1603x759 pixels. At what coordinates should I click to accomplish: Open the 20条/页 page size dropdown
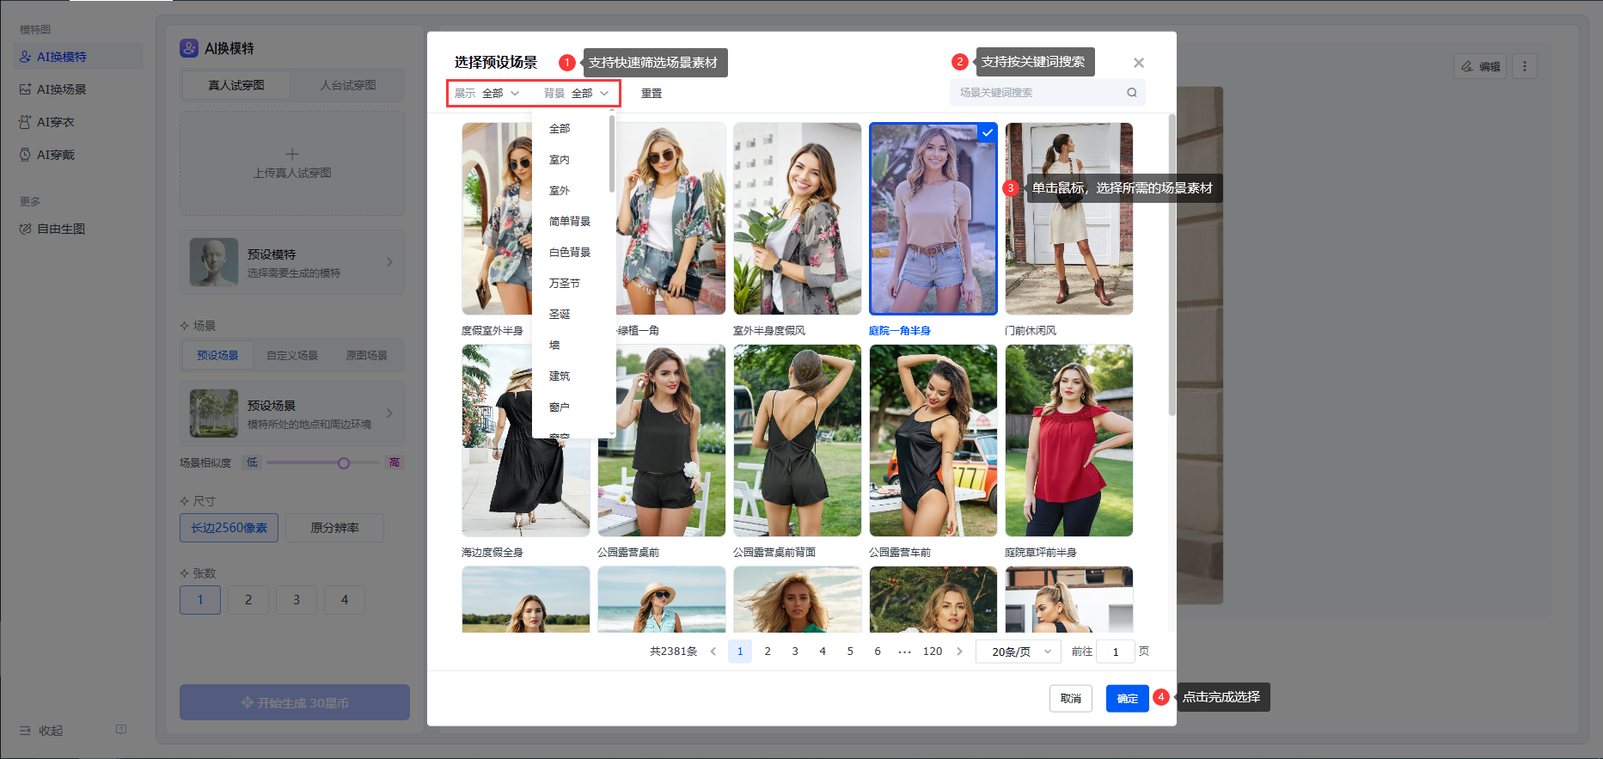(x=1019, y=652)
